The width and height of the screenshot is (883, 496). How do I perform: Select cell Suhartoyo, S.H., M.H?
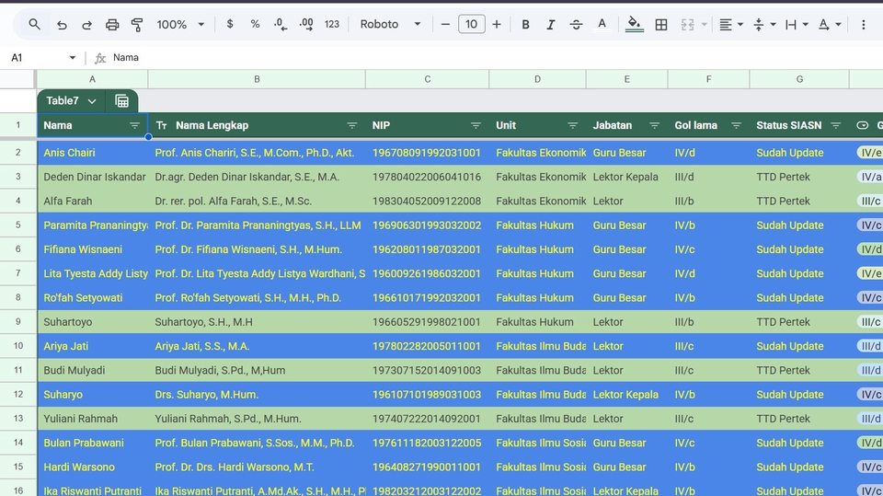point(257,322)
